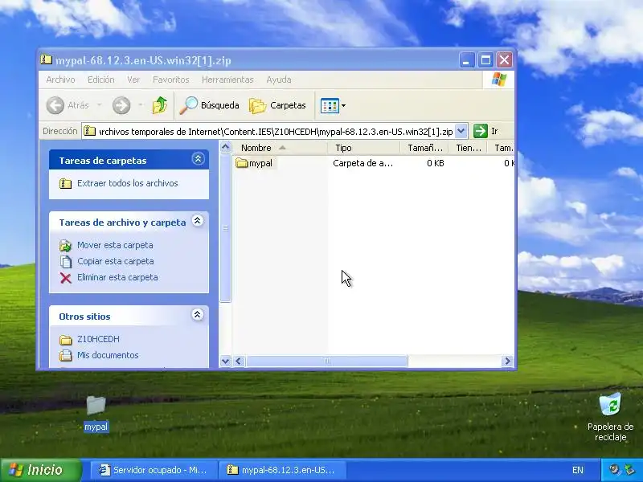Image resolution: width=643 pixels, height=482 pixels.
Task: Select the mypal folder in the zip
Action: [x=254, y=163]
